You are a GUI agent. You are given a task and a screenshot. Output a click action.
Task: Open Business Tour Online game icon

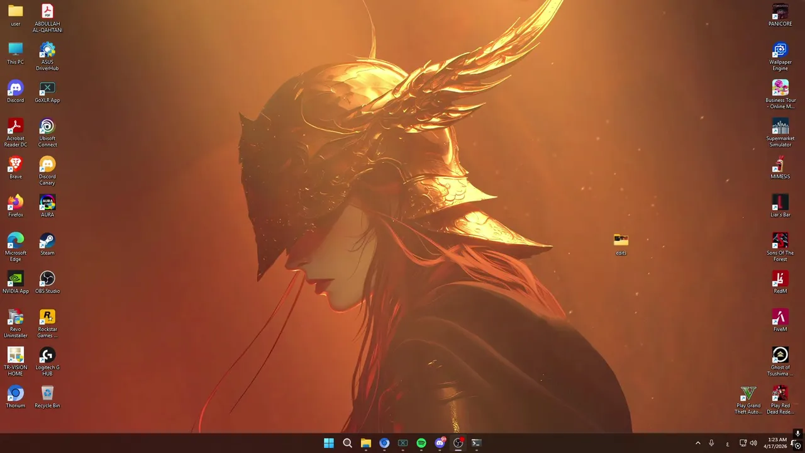pos(780,94)
